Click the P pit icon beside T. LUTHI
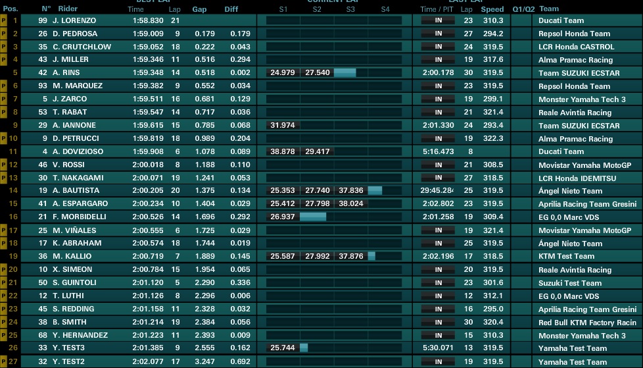The image size is (643, 368). pyautogui.click(x=4, y=296)
